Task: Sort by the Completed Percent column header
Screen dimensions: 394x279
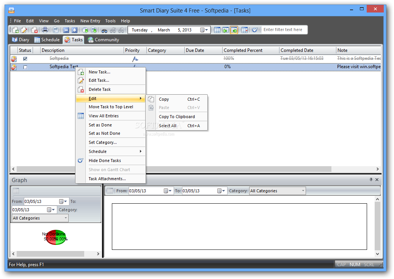Action: click(251, 50)
